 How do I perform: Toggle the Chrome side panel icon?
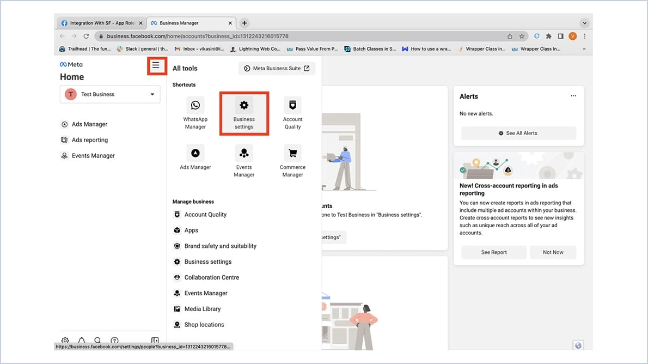[561, 37]
